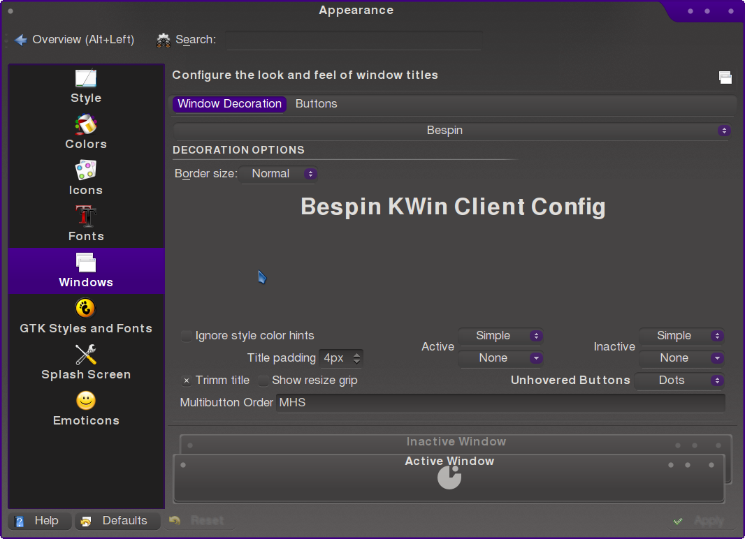The image size is (745, 539).
Task: Open the Inactive Simple dropdown
Action: pyautogui.click(x=682, y=335)
